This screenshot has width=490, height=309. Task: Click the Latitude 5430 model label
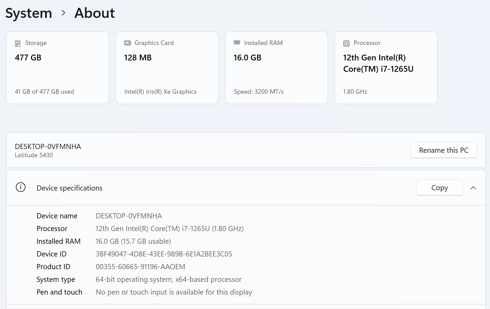click(x=34, y=155)
